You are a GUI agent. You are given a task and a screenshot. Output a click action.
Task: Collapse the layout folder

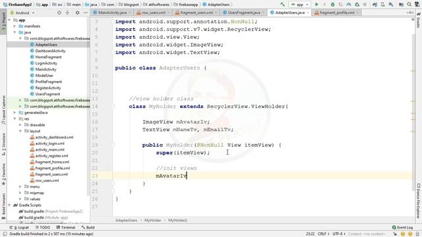click(20, 131)
